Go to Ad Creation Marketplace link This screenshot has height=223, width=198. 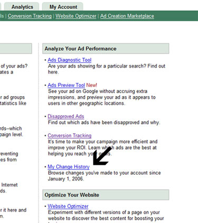[127, 16]
